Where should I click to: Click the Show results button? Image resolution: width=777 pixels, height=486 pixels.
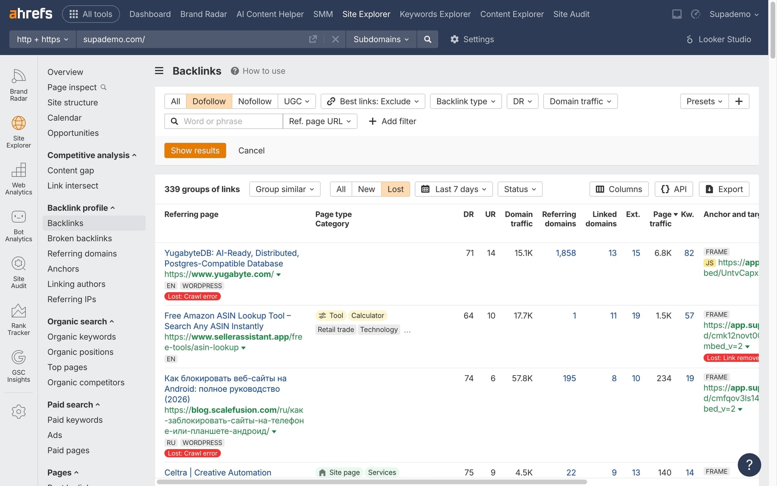(x=195, y=150)
